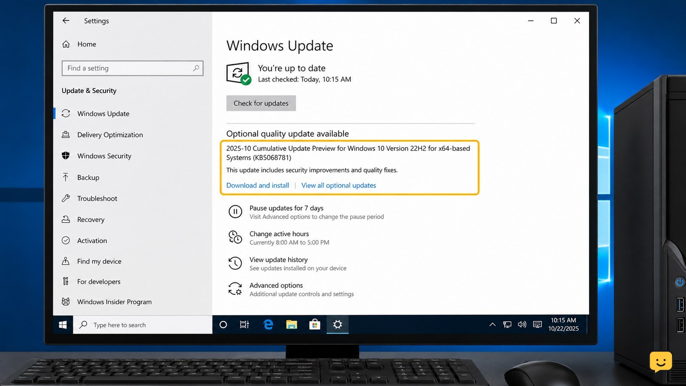Open Microsoft Store from the taskbar
The image size is (686, 386).
[315, 325]
